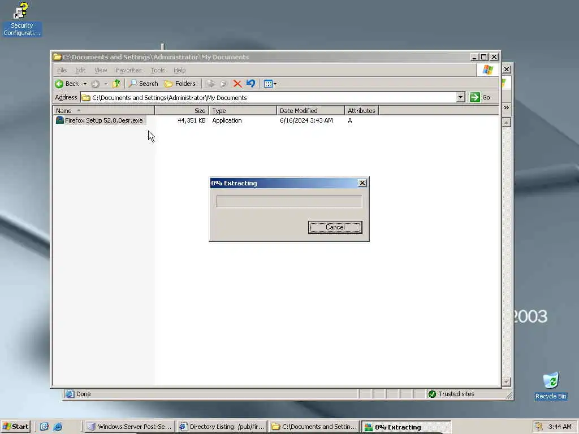Sort files by Name column
579x434 pixels.
pos(104,111)
